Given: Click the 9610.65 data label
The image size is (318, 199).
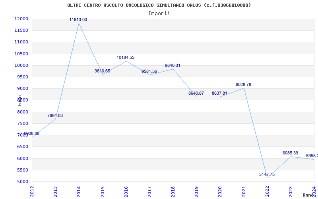Looking at the screenshot, I should click(103, 71).
